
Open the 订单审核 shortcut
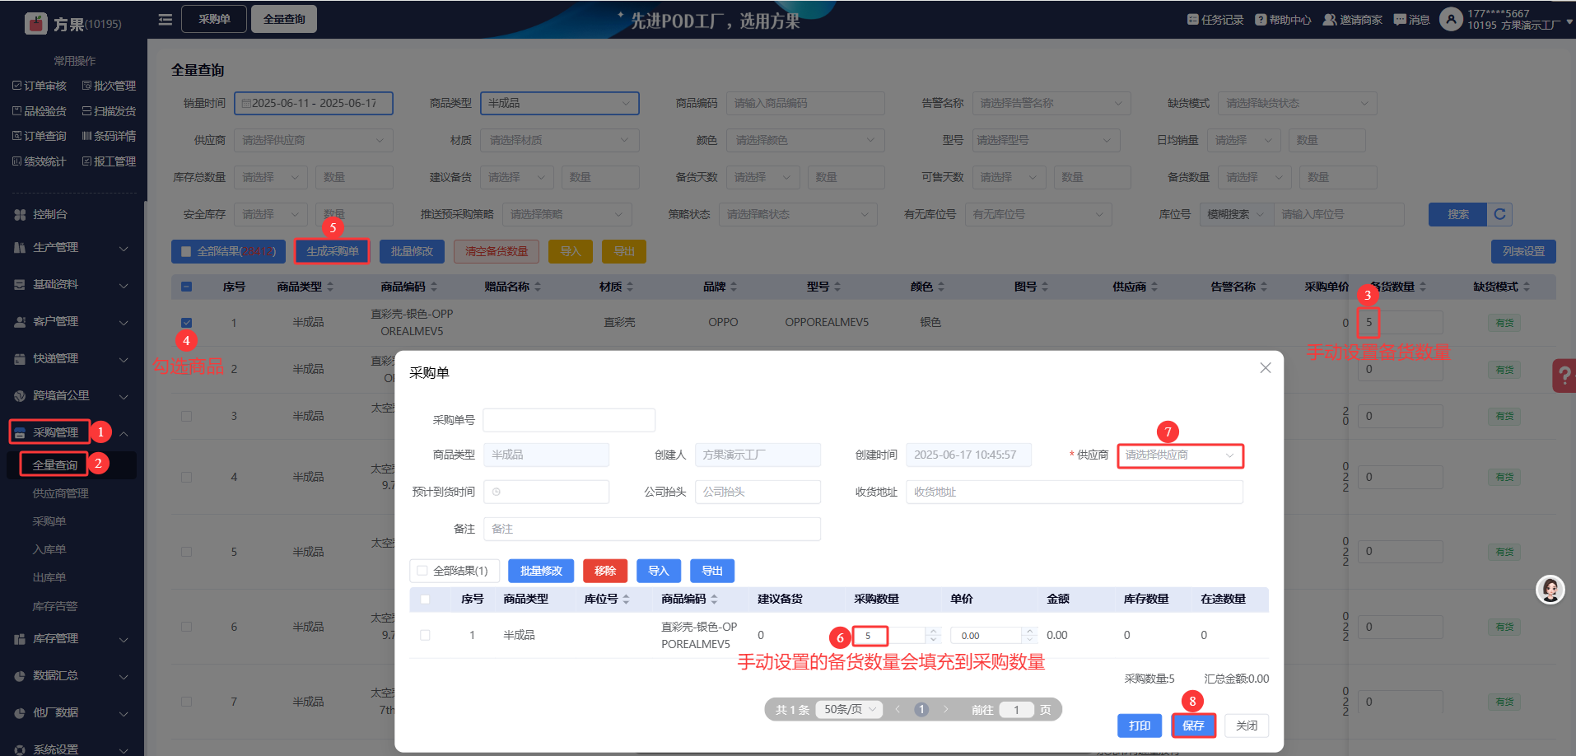coord(40,86)
